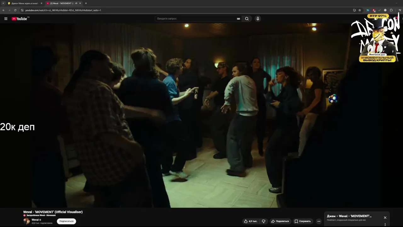The height and width of the screenshot is (227, 403).
Task: Go to YouTube home via logo
Action: pos(20,19)
